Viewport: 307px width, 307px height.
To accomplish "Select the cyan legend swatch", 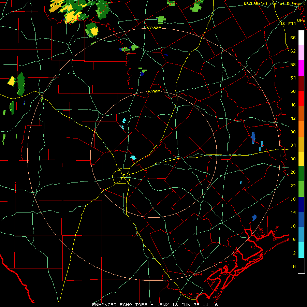I will pyautogui.click(x=301, y=250).
